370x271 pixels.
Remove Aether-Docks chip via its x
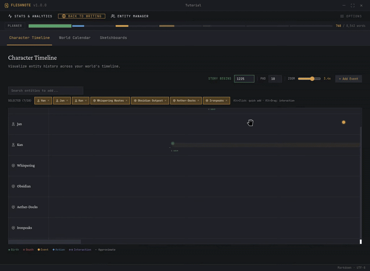pos(198,101)
